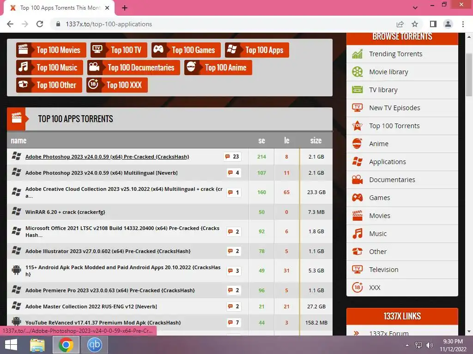The height and width of the screenshot is (354, 473).
Task: Open Top 100 Games category button
Action: (186, 50)
